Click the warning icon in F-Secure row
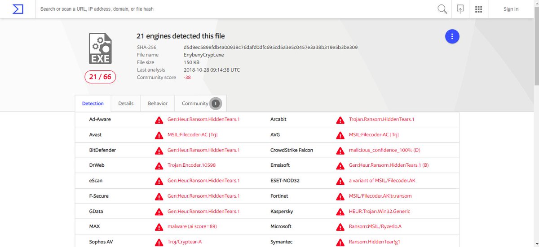 click(159, 196)
